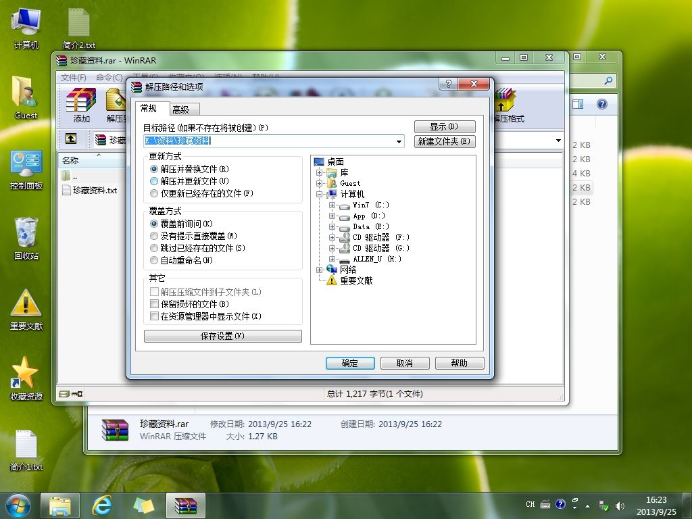Click the search magnifier in Explorer window
The image size is (692, 519).
(x=609, y=80)
